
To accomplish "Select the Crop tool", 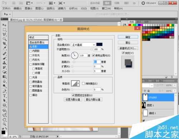I will [x=4, y=43].
